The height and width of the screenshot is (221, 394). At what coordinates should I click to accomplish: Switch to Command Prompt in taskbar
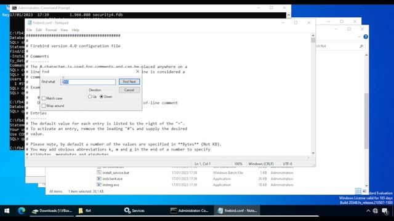pyautogui.click(x=190, y=211)
